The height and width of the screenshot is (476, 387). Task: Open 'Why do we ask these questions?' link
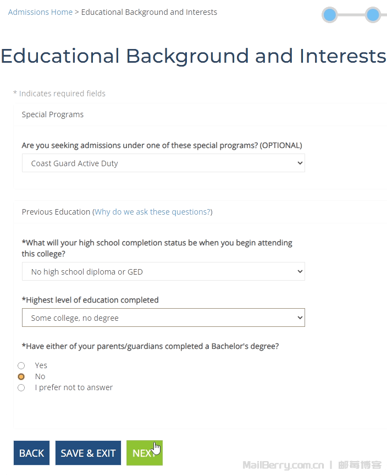click(152, 212)
